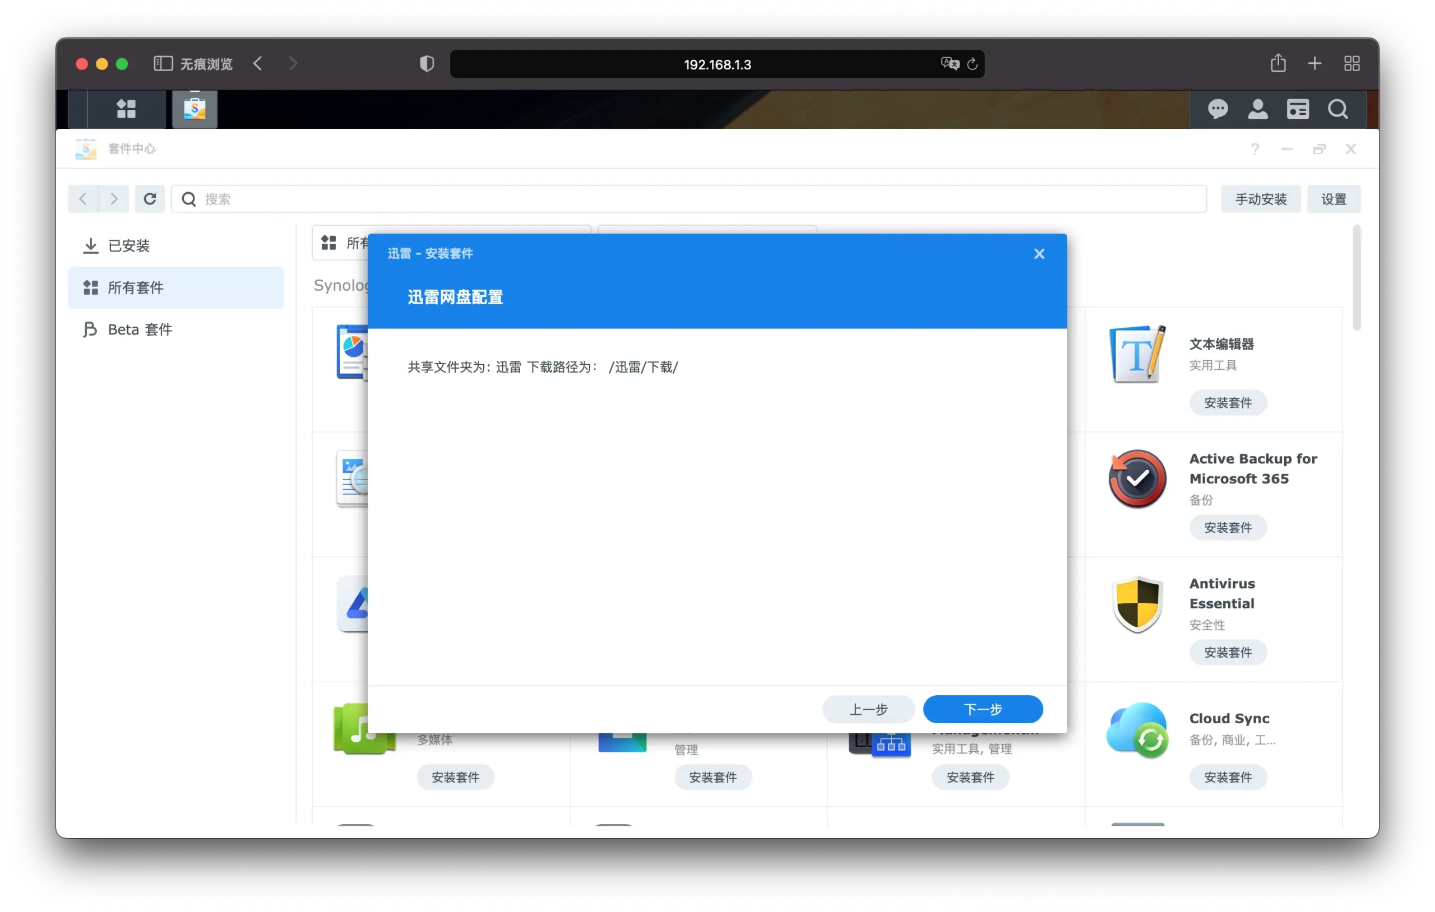Go back in Safari history
The image size is (1435, 912).
click(257, 64)
